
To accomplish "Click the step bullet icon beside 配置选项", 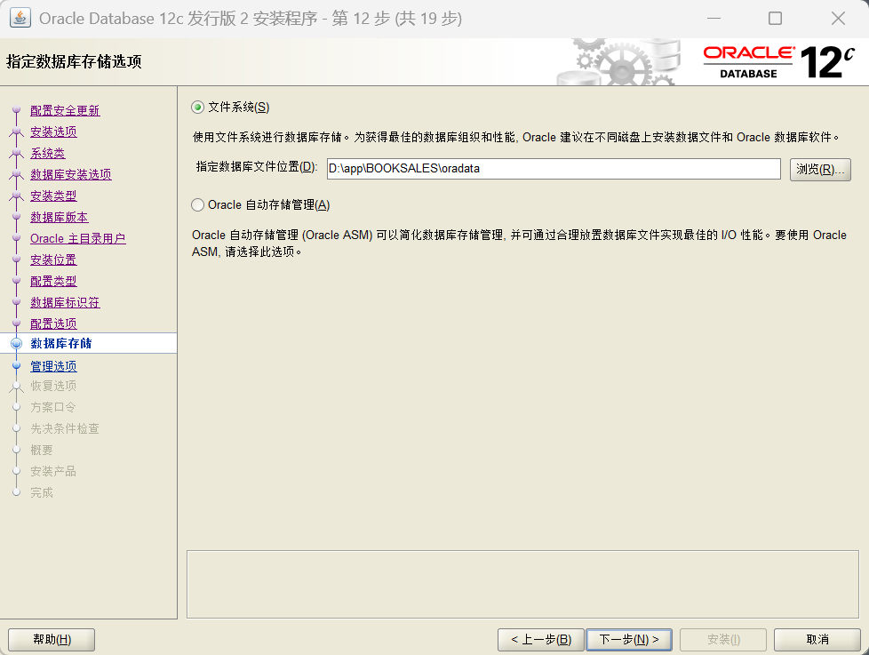I will (17, 324).
